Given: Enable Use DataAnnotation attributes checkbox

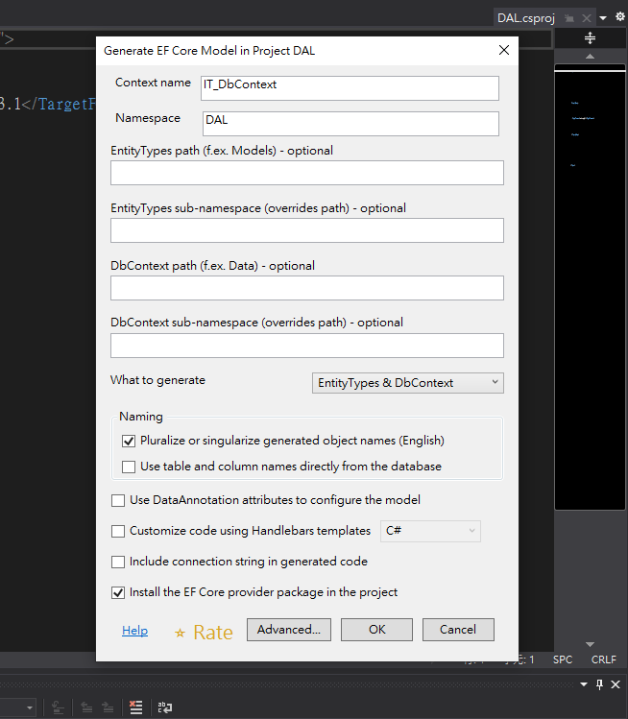Looking at the screenshot, I should point(118,500).
